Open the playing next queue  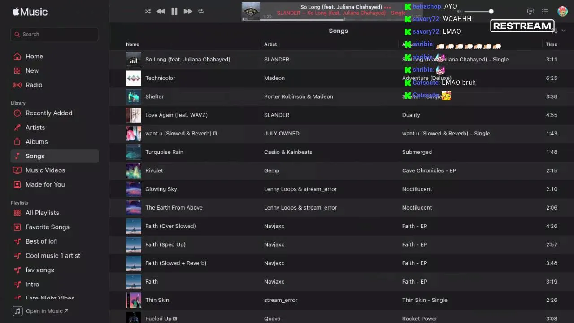coord(545,11)
